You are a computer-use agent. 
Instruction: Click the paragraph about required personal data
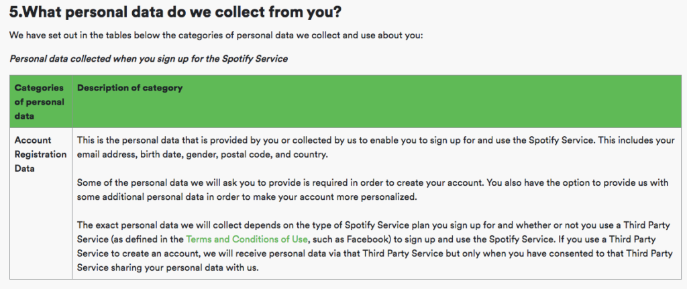(373, 190)
